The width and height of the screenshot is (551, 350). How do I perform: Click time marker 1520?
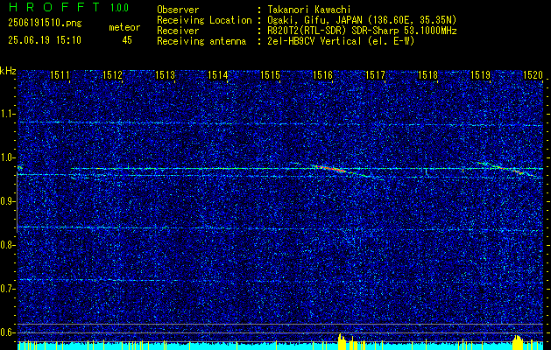(533, 74)
